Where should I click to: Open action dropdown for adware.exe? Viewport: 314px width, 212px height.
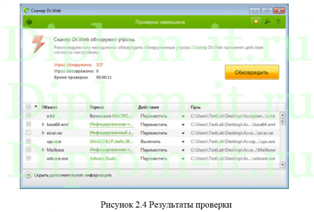pos(183,159)
